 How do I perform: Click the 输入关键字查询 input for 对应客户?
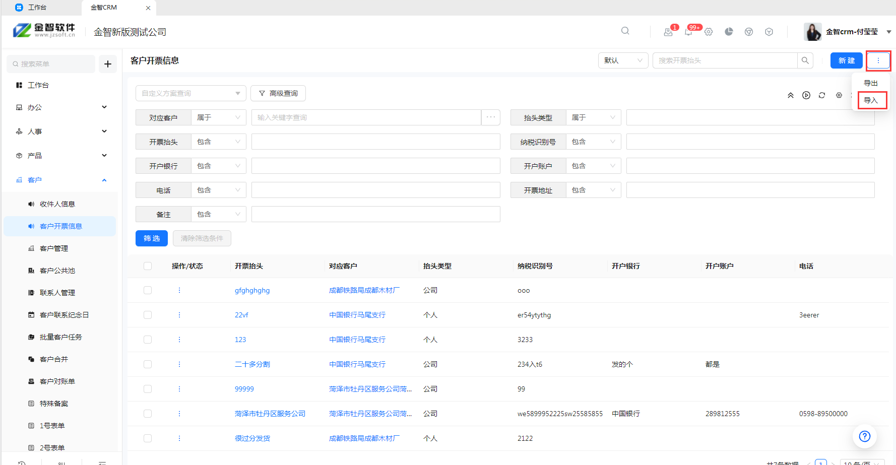coord(366,117)
